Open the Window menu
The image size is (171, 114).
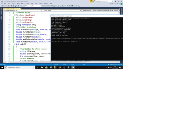46,4
